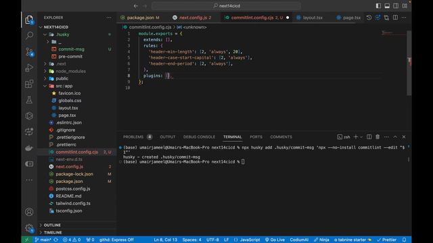
Task: Open the Search view in activity bar
Action: click(29, 35)
